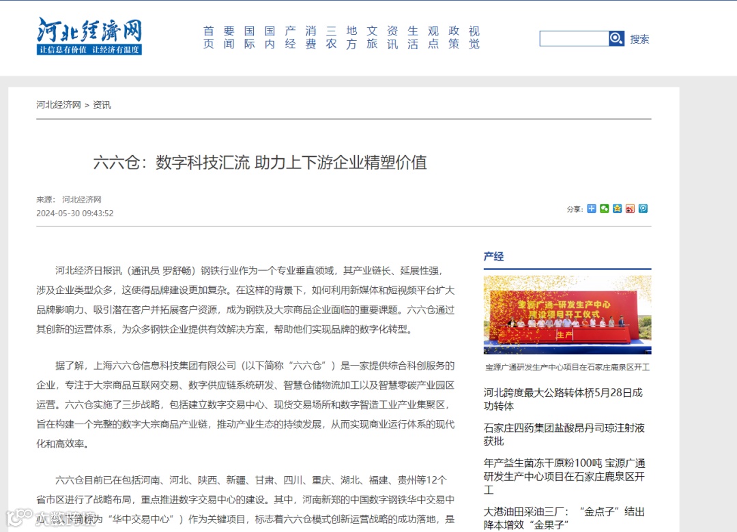Open the 产经 sidebar section heading
Image resolution: width=737 pixels, height=532 pixels.
(493, 256)
